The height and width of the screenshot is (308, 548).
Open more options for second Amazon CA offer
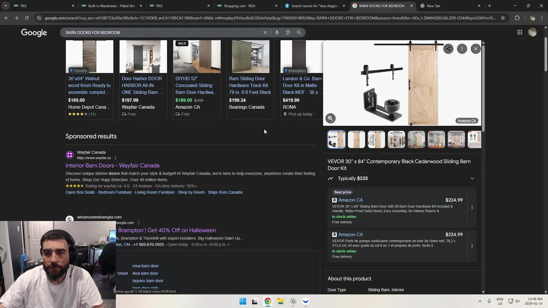[472, 246]
